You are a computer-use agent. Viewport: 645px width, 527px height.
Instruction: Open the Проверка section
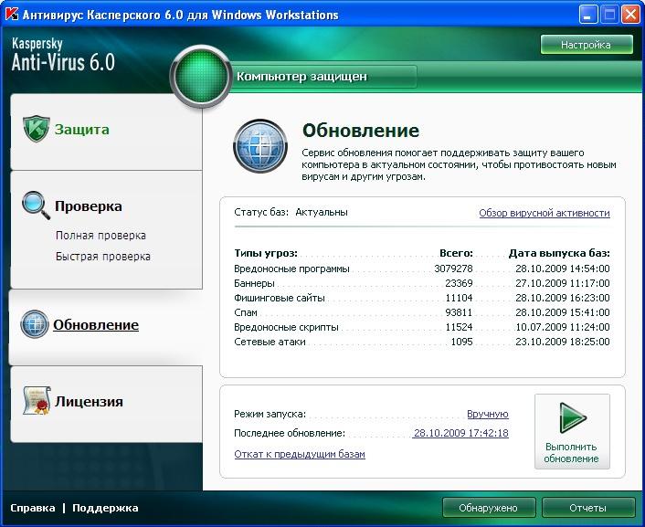(x=88, y=206)
